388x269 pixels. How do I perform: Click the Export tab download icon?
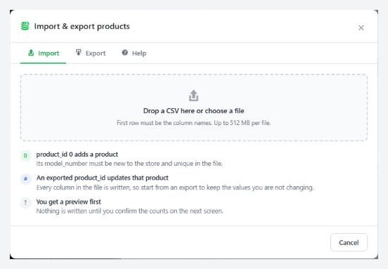[x=79, y=53]
